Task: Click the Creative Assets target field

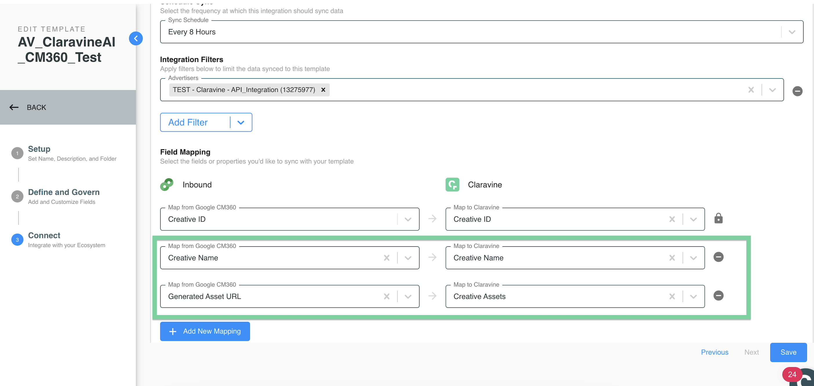Action: [x=575, y=296]
